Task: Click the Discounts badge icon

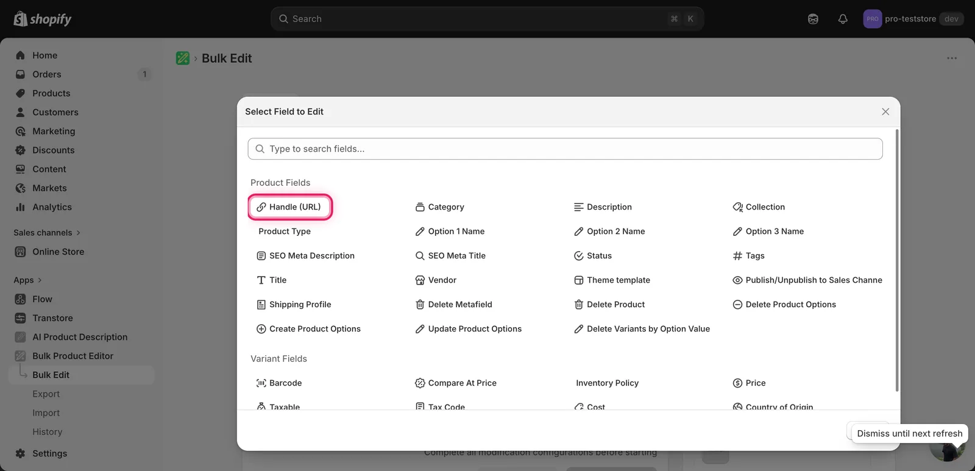Action: tap(20, 150)
